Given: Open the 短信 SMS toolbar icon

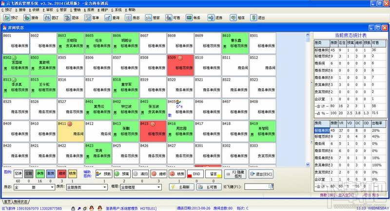Looking at the screenshot, I should [237, 18].
